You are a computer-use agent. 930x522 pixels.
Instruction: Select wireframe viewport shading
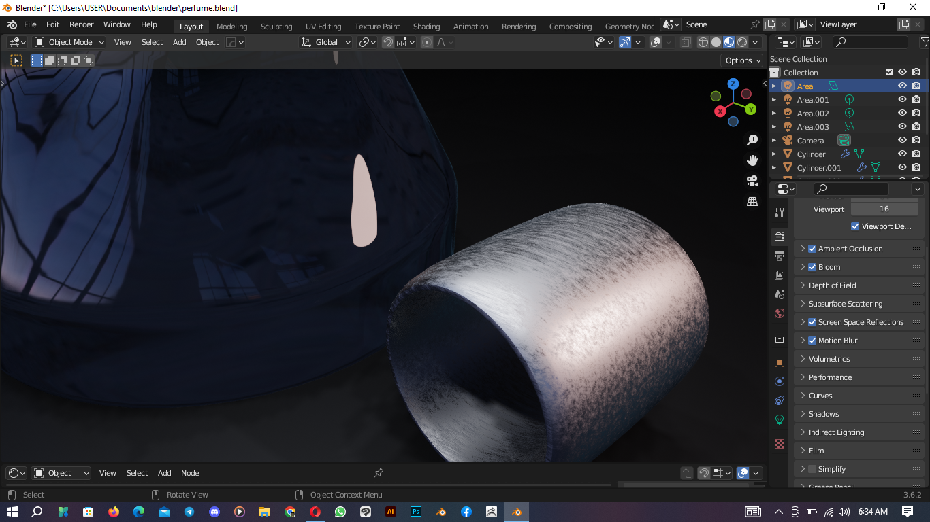[703, 42]
